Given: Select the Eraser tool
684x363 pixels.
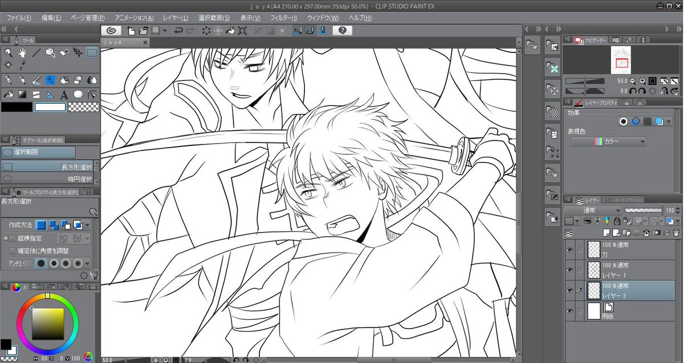Looking at the screenshot, I should [x=78, y=80].
